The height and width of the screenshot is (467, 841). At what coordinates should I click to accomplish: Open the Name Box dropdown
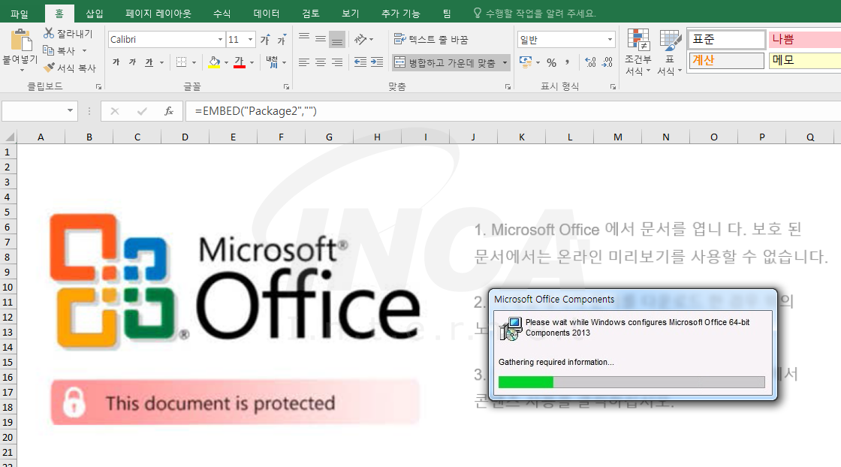pos(70,110)
